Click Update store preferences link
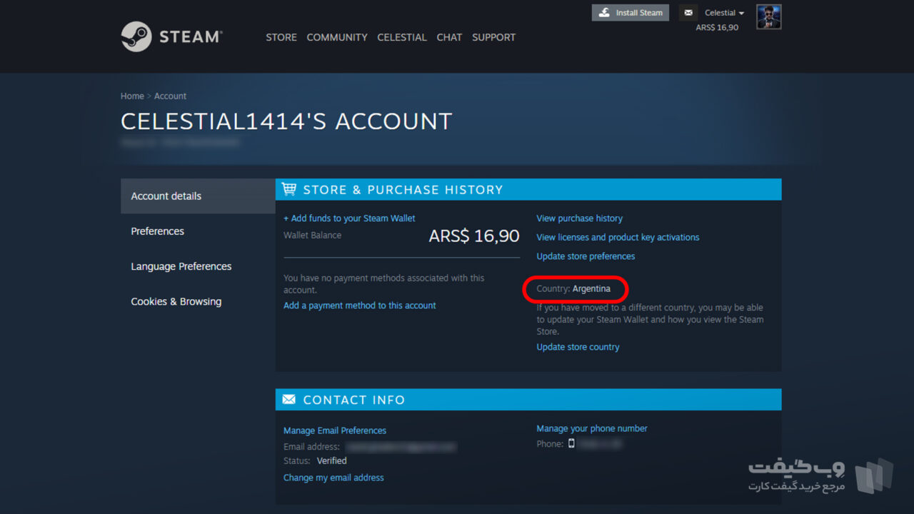The width and height of the screenshot is (914, 514). 586,256
